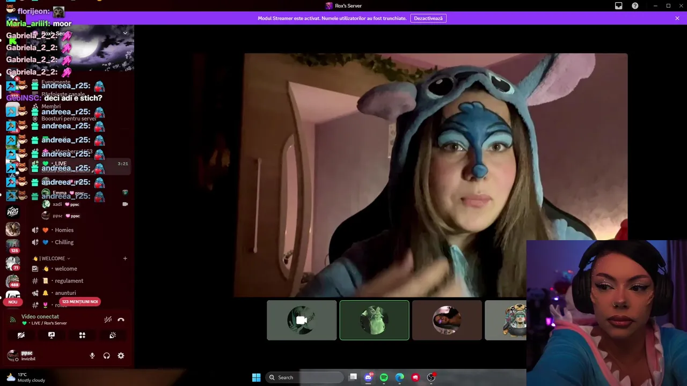Open the soundboard icon

coord(113,335)
